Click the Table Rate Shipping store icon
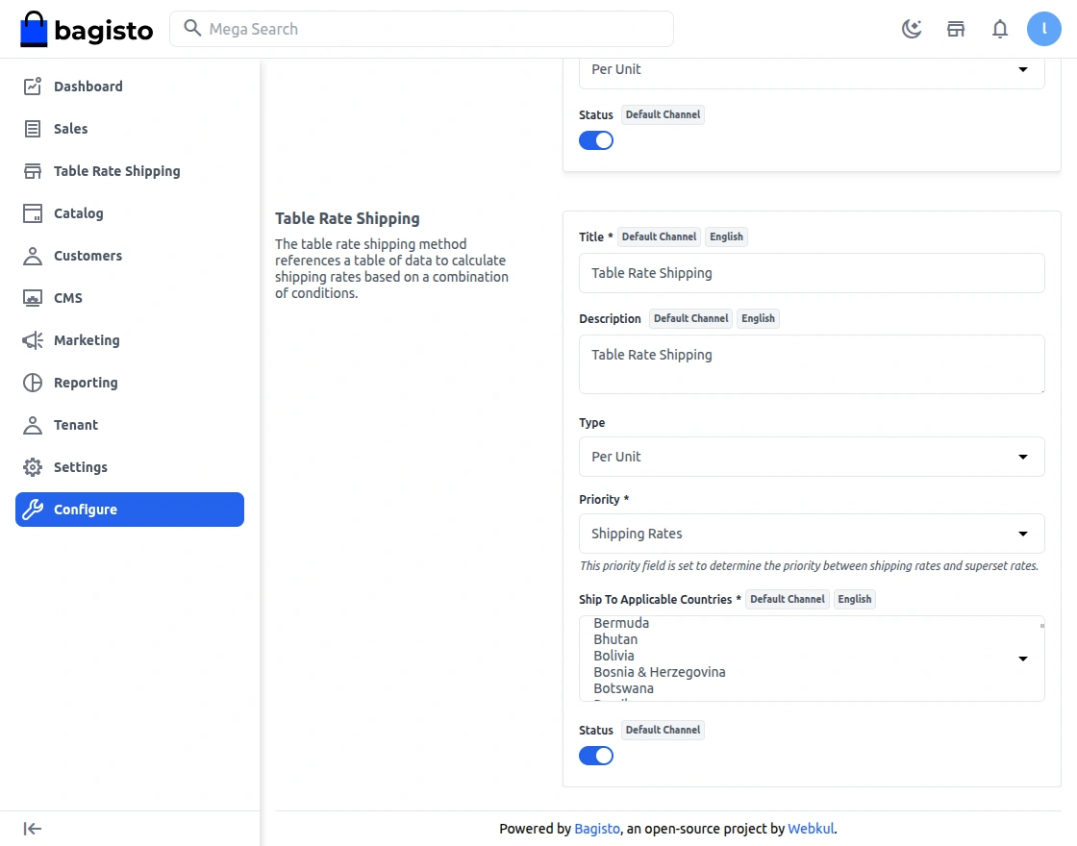 click(x=33, y=171)
